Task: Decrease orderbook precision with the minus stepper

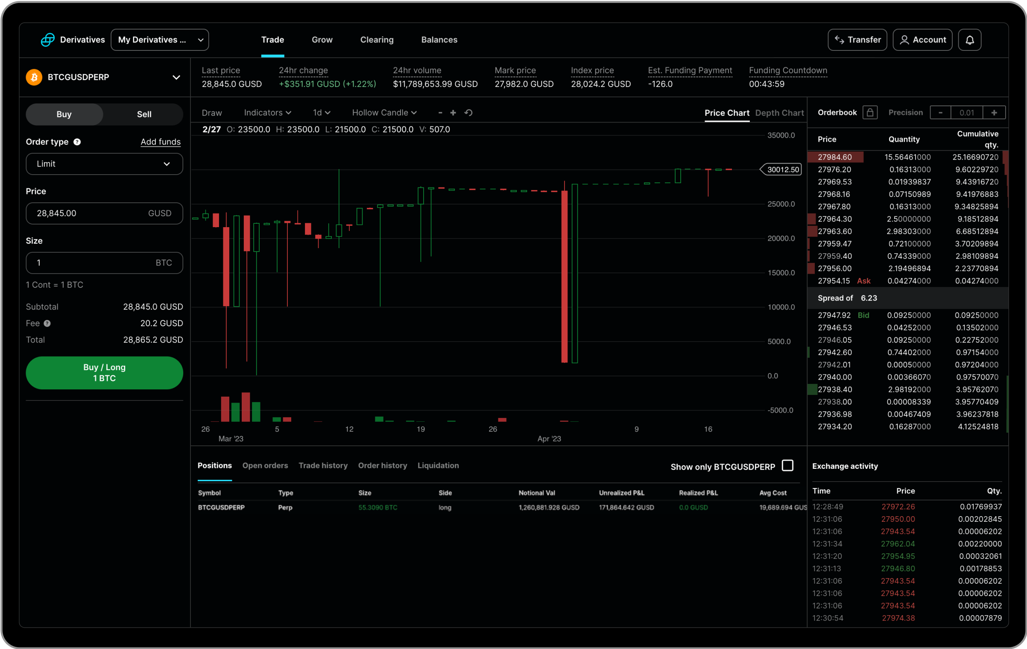Action: click(940, 112)
